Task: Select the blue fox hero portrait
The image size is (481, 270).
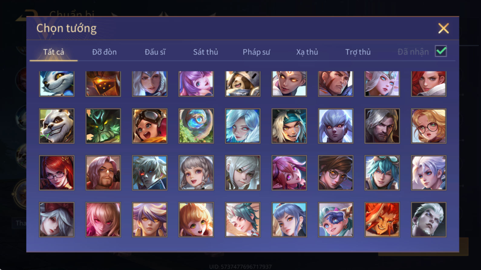Action: (57, 84)
